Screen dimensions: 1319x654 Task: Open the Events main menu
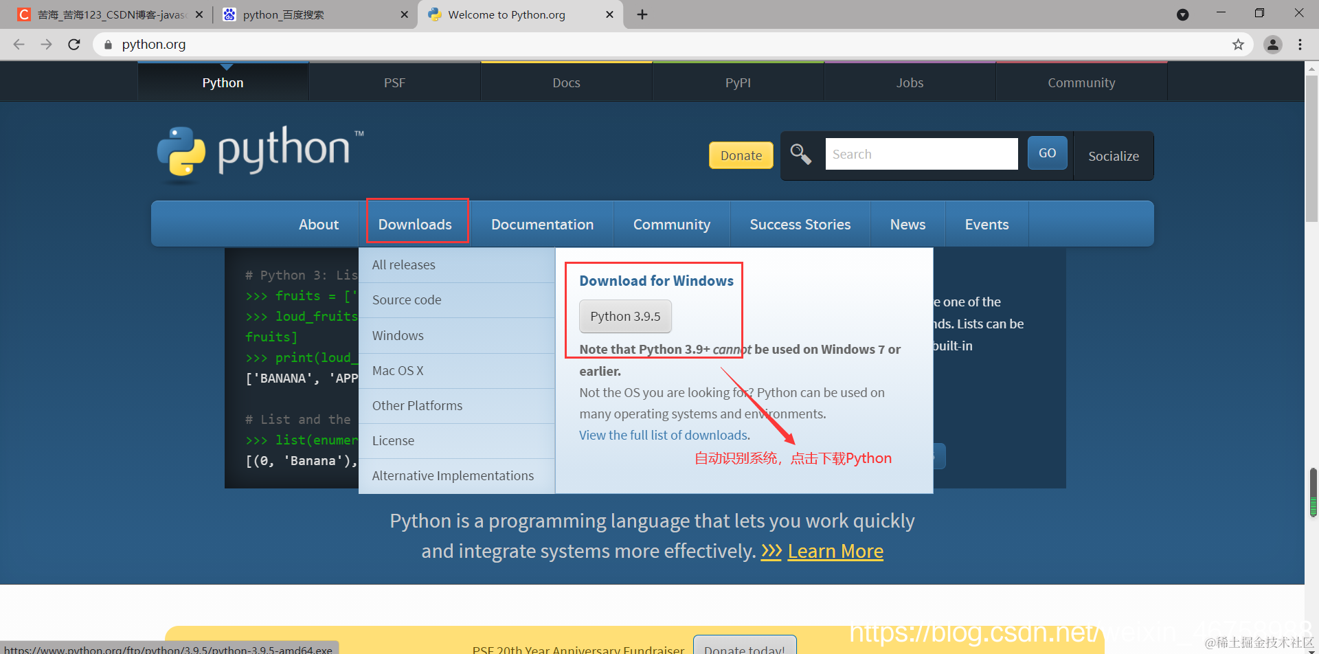(x=987, y=225)
